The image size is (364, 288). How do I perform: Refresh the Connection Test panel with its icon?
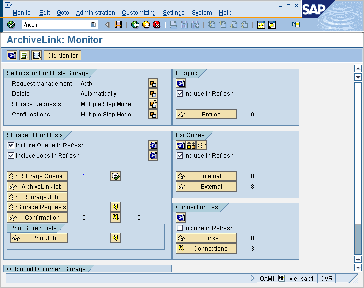click(x=181, y=218)
